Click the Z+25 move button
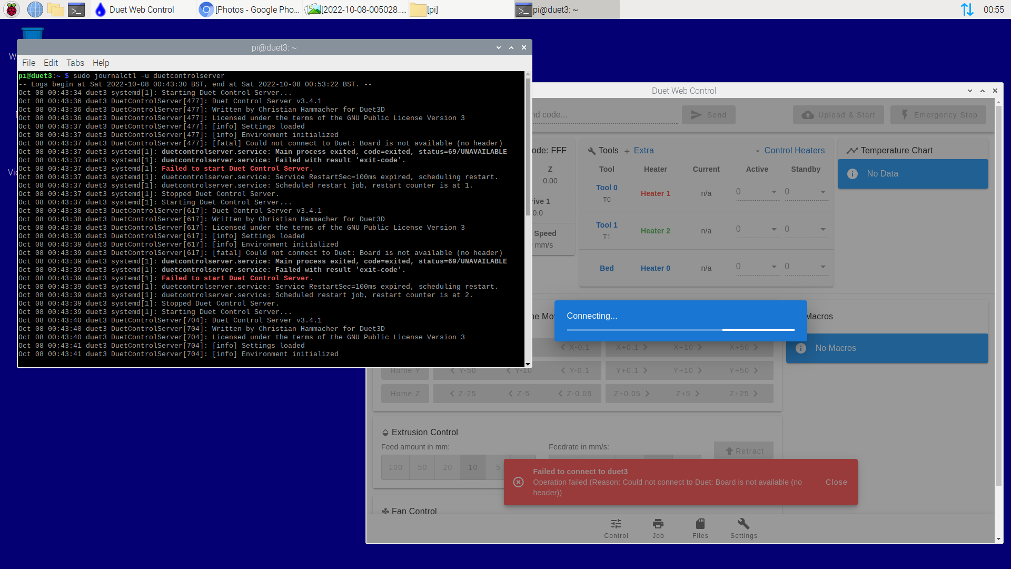 pos(744,394)
